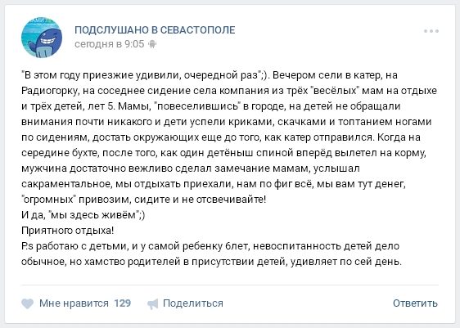Click the line И да, мы здесь живём

click(83, 215)
